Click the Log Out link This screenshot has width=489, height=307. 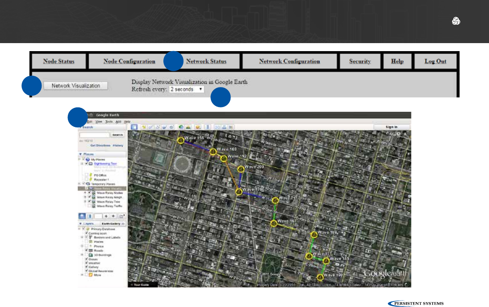[435, 61]
